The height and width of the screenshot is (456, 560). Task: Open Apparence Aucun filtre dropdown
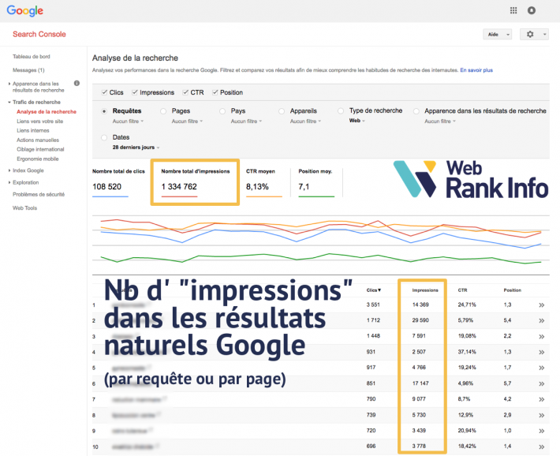[440, 121]
